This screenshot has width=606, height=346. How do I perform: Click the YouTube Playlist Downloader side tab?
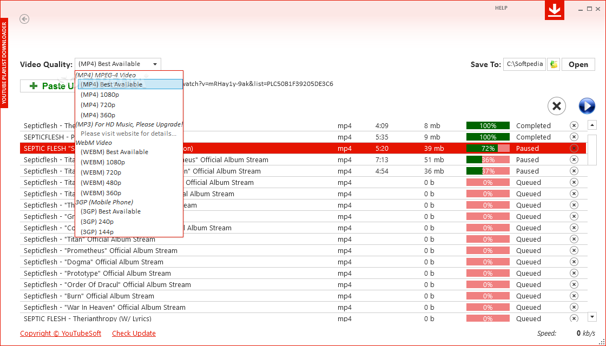point(4,63)
